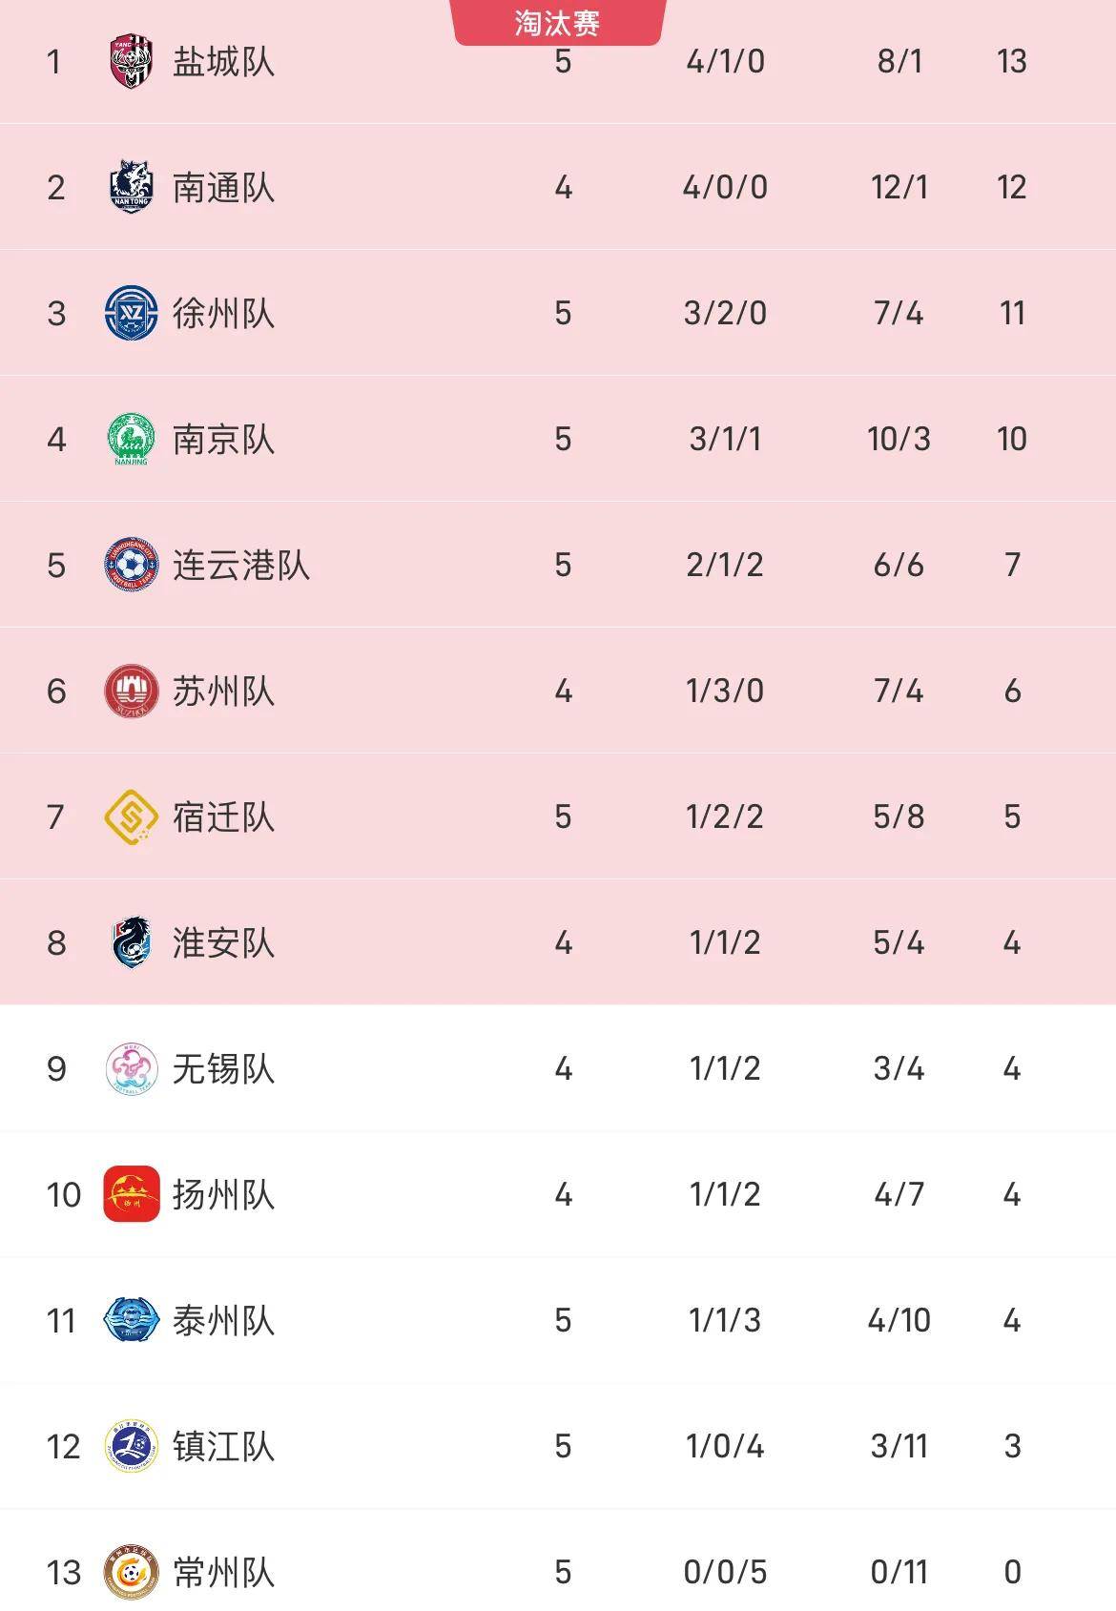Tap the yellow 宿迁队 diamond logo
Viewport: 1116px width, 1611px height.
coord(132,816)
